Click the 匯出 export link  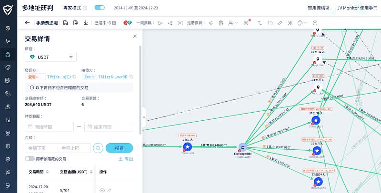click(126, 159)
